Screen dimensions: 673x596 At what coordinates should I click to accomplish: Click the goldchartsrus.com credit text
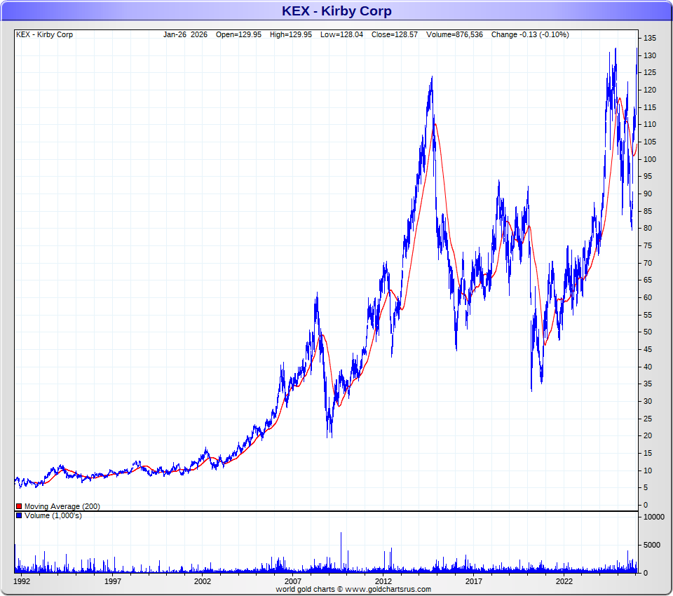[x=353, y=589]
